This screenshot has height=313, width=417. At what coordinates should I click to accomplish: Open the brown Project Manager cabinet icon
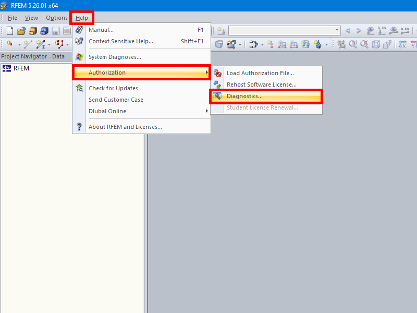pyautogui.click(x=33, y=31)
